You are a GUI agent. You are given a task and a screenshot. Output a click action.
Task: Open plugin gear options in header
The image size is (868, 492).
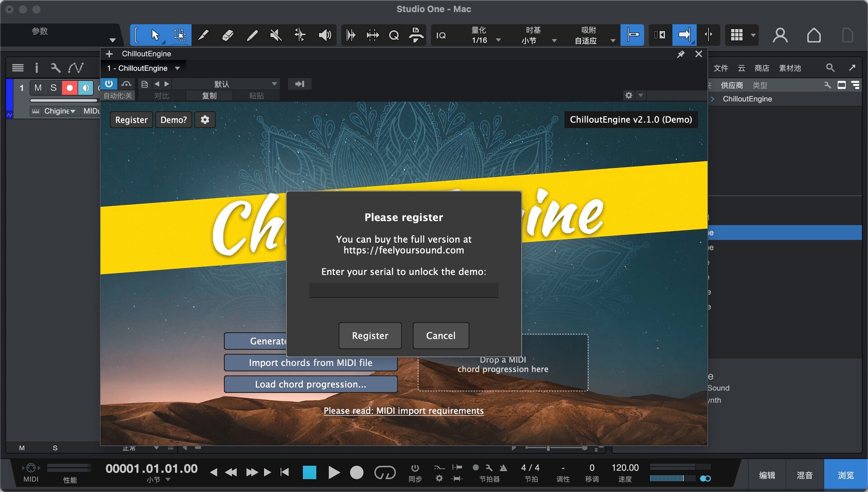[628, 95]
